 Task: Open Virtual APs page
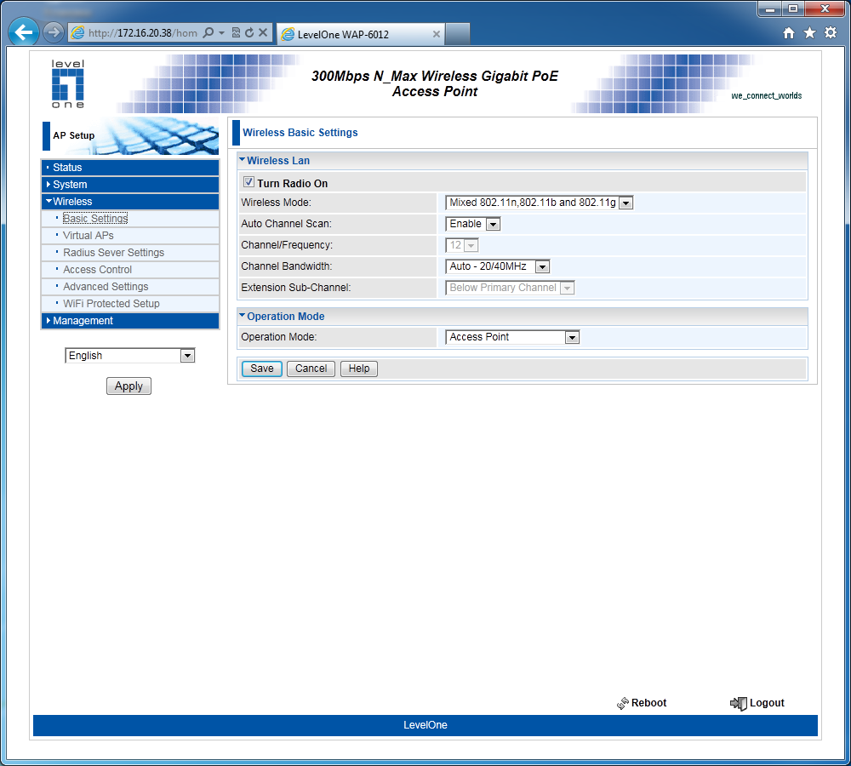pos(88,236)
